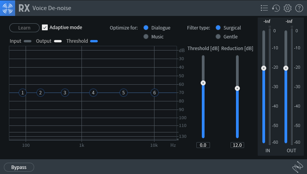Select Dialogue optimization radio button
This screenshot has height=174, width=307.
coord(146,28)
